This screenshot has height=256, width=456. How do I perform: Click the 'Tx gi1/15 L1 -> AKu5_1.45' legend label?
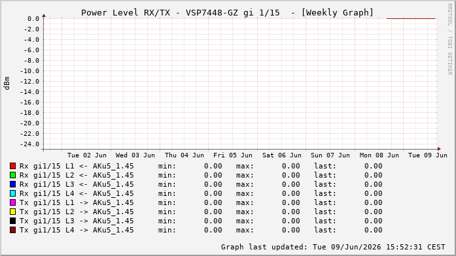tap(77, 202)
